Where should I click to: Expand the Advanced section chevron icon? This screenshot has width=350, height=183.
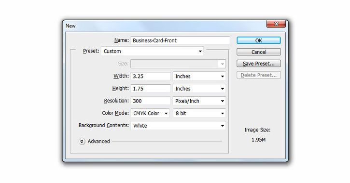click(x=82, y=142)
